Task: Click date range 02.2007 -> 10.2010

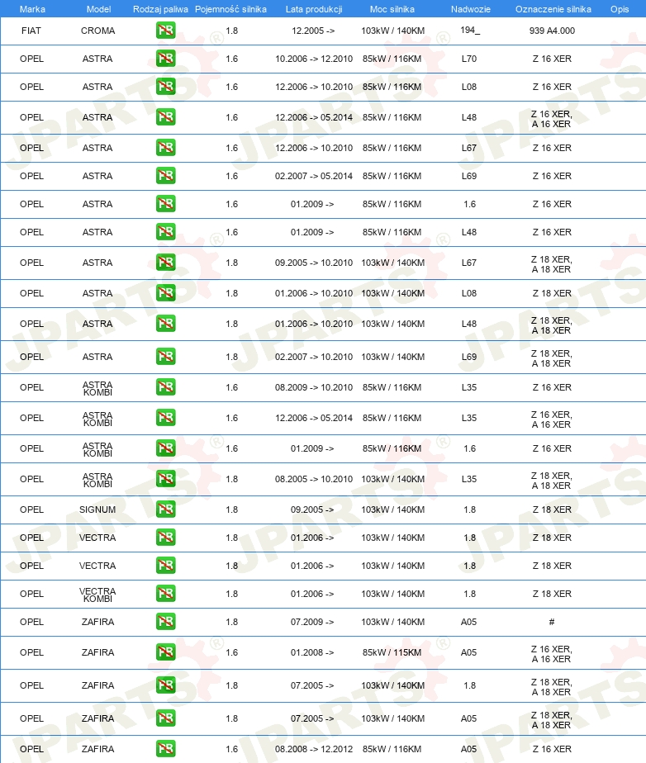Action: point(314,357)
